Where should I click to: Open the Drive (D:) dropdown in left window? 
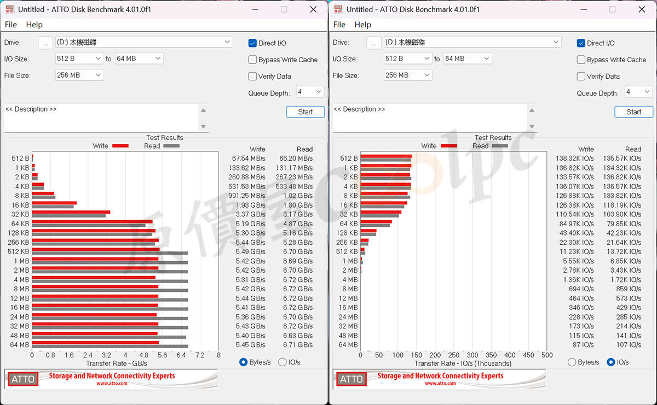tap(143, 42)
